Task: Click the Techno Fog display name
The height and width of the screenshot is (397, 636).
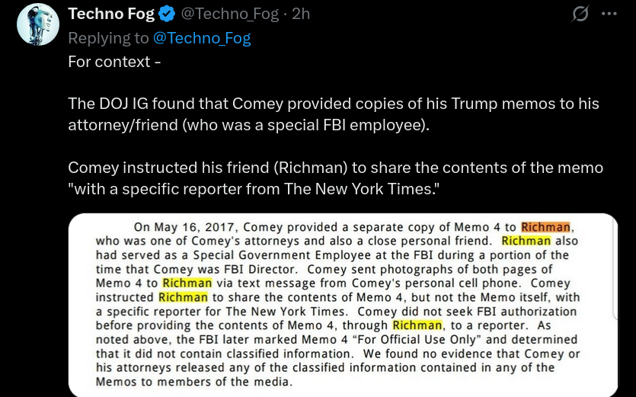Action: point(111,14)
